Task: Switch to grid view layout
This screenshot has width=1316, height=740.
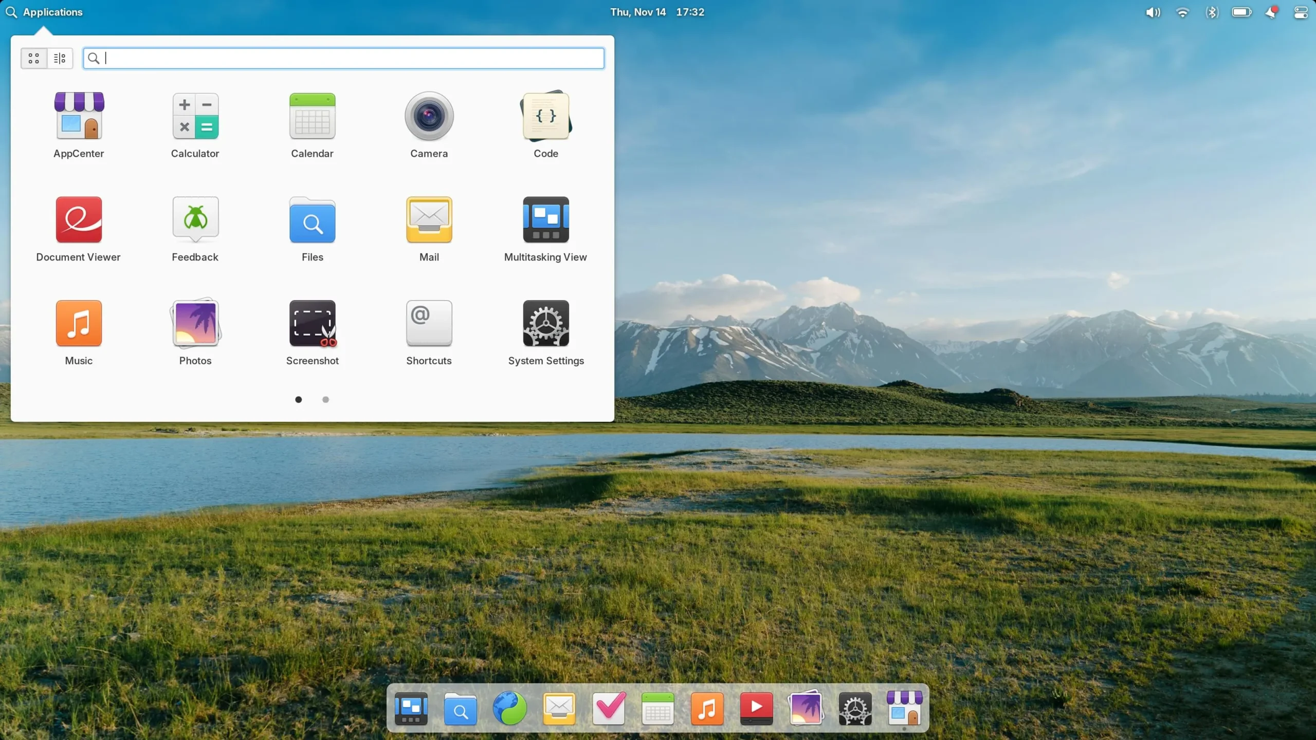Action: tap(33, 58)
